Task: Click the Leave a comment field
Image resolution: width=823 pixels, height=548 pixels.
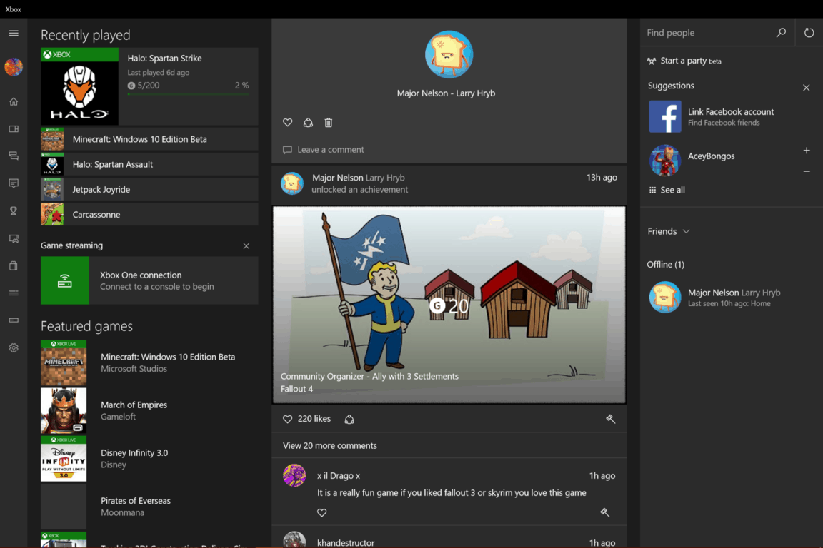Action: [449, 150]
